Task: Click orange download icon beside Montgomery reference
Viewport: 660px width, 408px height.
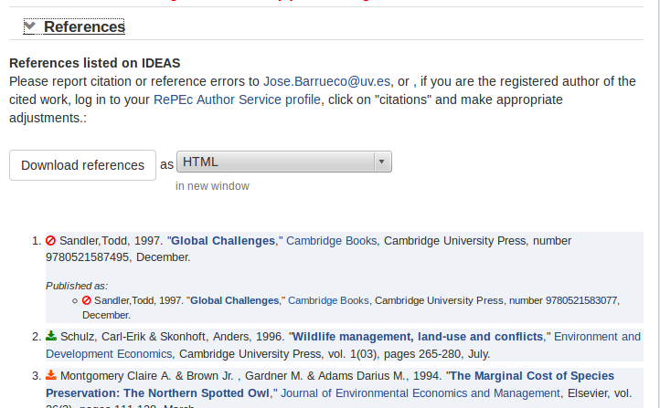Action: (51, 376)
